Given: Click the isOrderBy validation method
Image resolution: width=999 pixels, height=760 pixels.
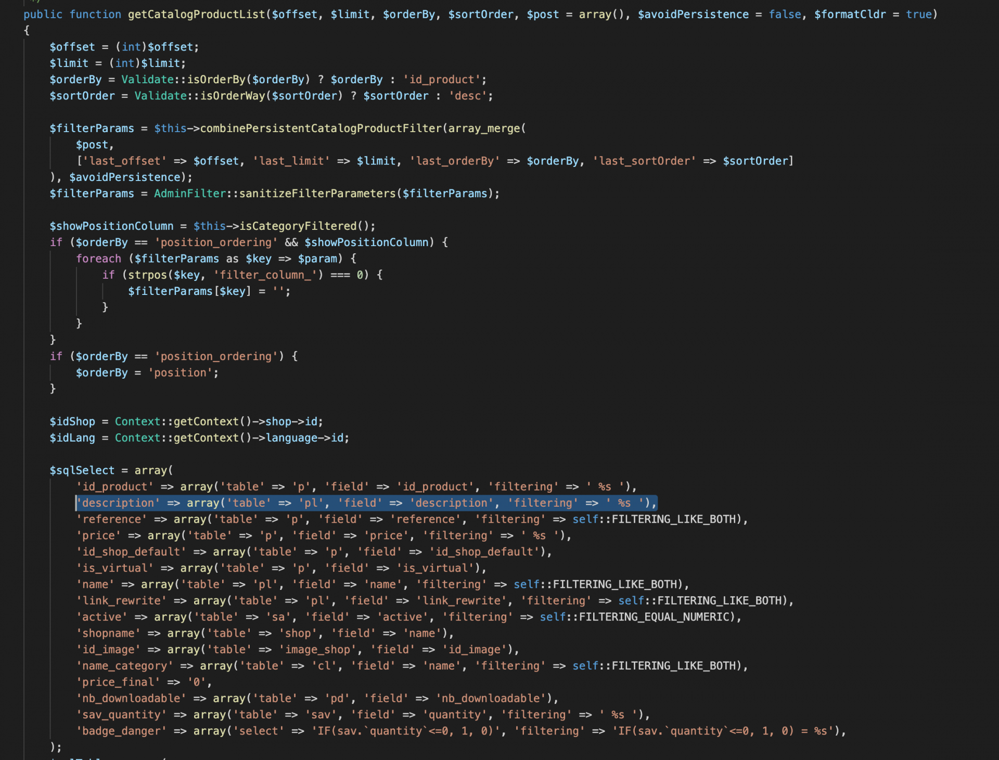Looking at the screenshot, I should click(216, 80).
